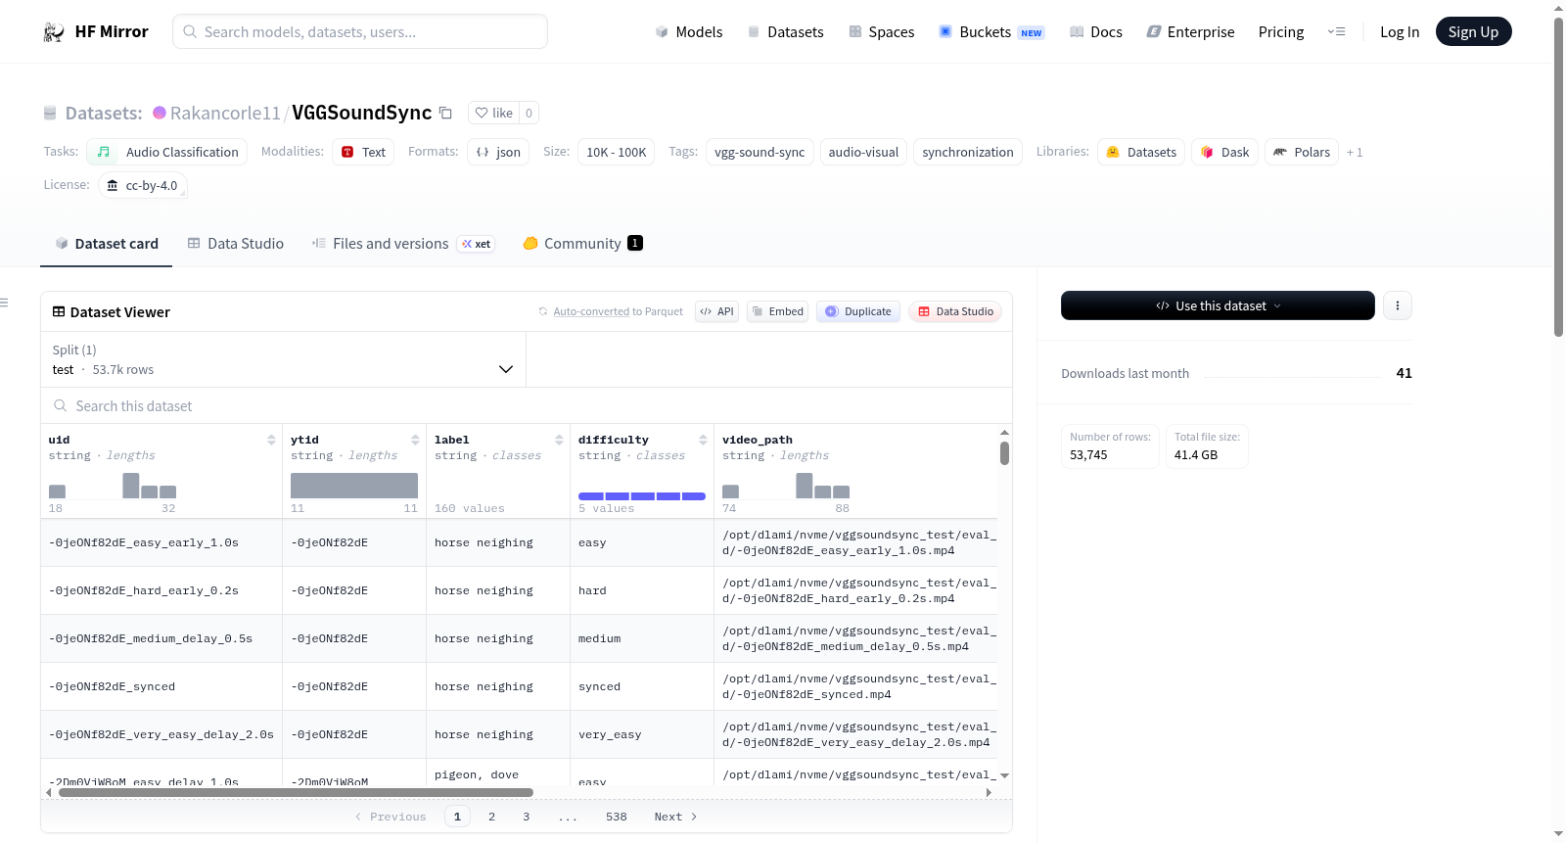The image size is (1566, 843).
Task: Sort the uid column
Action: click(x=271, y=440)
